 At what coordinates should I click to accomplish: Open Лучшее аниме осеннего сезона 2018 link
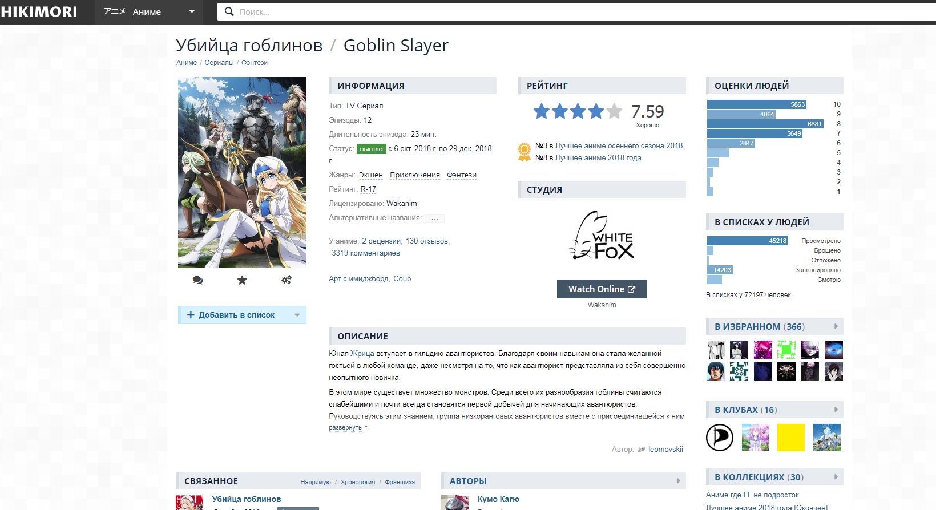click(619, 146)
